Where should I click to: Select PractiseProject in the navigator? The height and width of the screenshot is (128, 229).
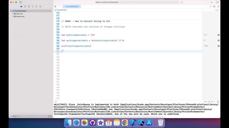point(31,11)
